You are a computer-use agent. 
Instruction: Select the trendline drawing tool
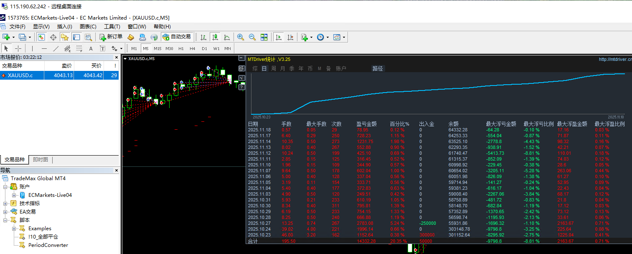pyautogui.click(x=56, y=48)
